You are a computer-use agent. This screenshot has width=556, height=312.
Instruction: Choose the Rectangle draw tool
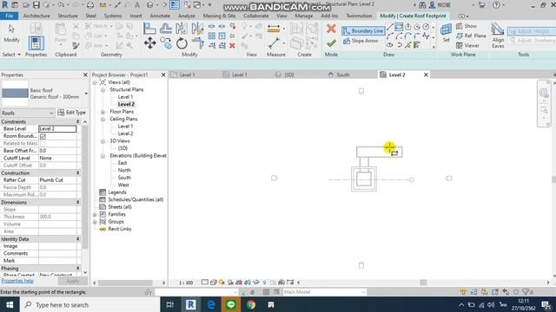[x=399, y=27]
